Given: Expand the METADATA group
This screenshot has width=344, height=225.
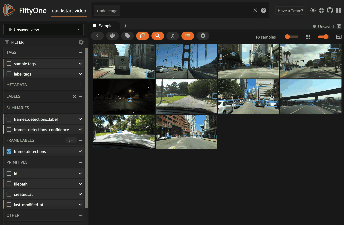Looking at the screenshot, I should [81, 85].
